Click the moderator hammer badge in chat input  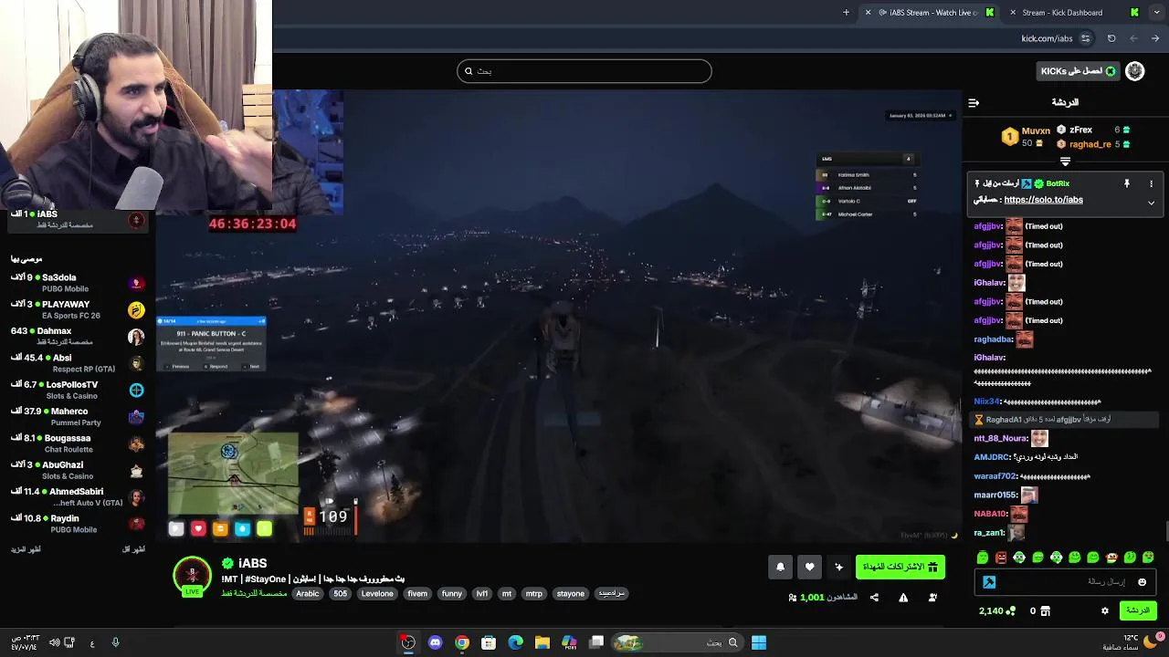989,582
